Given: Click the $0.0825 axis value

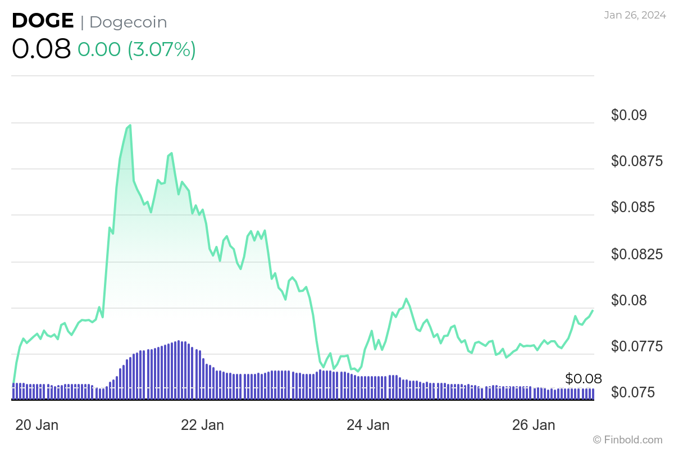Looking at the screenshot, I should coord(637,254).
